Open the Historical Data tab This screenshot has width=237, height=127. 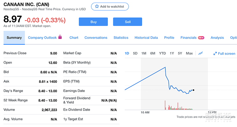pos(146,38)
